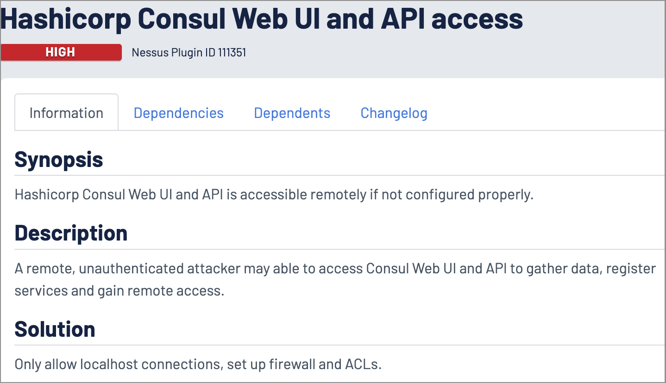
Task: Click the Description section heading
Action: [x=71, y=233]
